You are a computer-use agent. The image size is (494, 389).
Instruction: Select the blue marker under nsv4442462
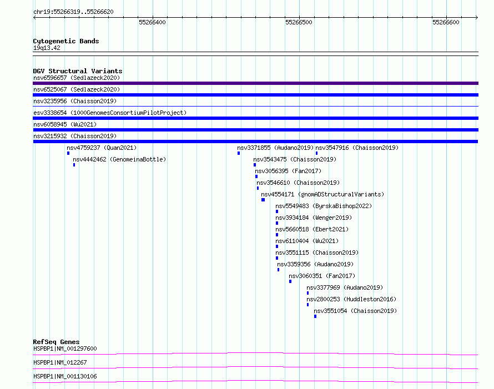coord(74,165)
